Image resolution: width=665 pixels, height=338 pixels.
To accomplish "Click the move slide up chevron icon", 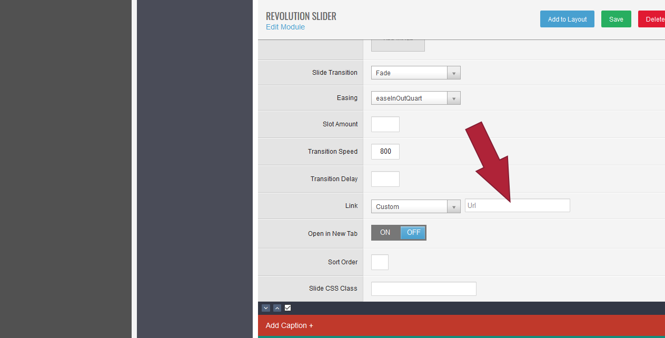I will pyautogui.click(x=277, y=308).
